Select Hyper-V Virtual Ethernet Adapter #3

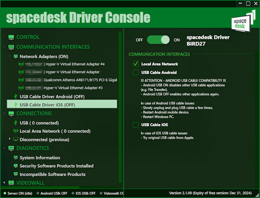tap(73, 88)
